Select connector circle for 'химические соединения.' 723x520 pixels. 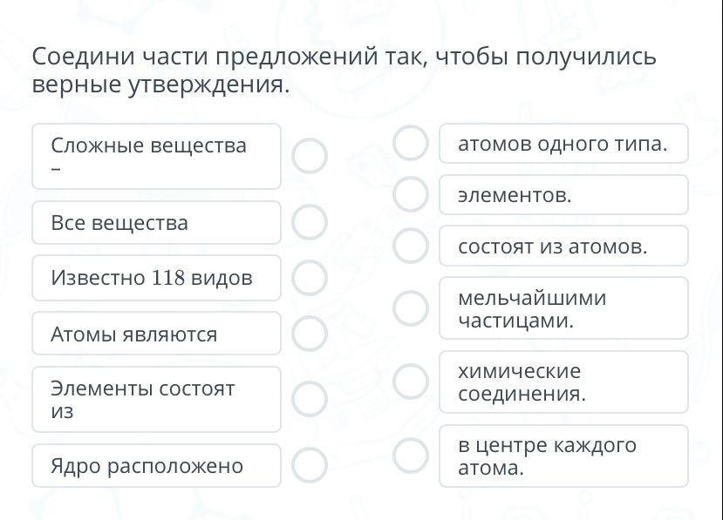(411, 381)
